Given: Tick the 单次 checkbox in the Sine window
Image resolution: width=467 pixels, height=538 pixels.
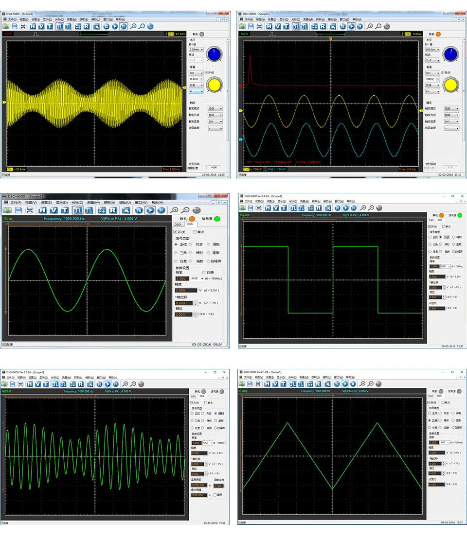Looking at the screenshot, I should 195,232.
